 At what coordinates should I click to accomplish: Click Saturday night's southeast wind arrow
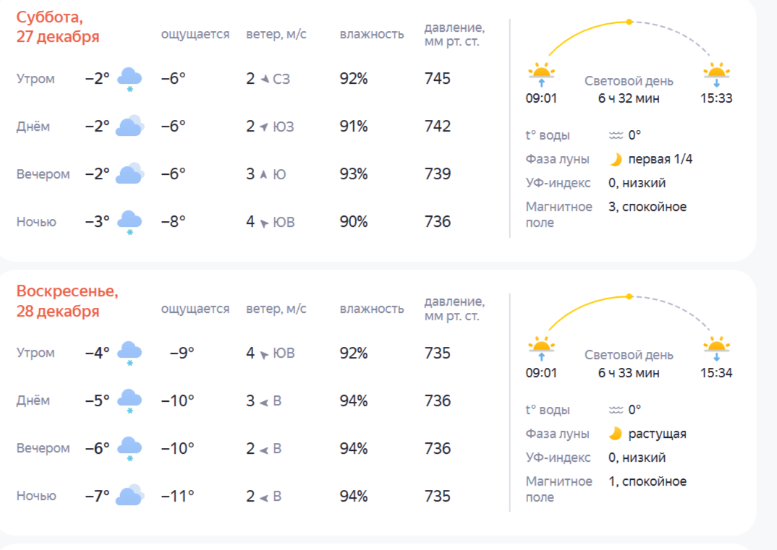[264, 223]
